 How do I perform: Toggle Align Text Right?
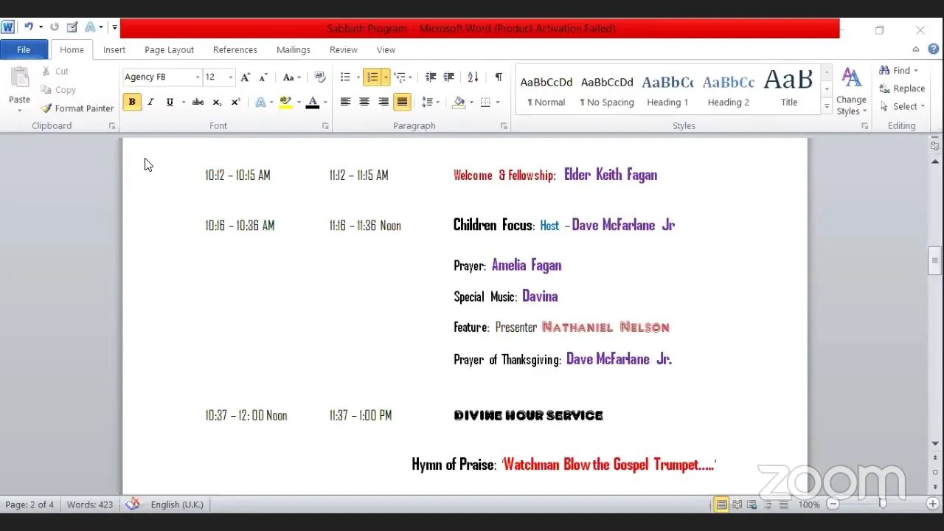click(x=383, y=103)
